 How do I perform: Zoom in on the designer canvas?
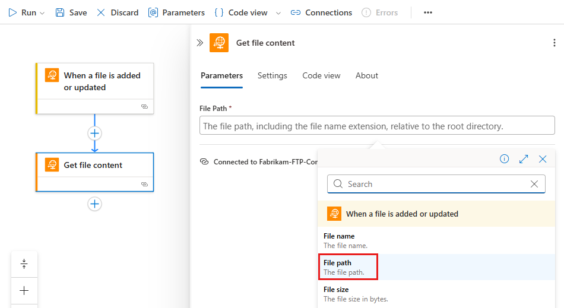pyautogui.click(x=24, y=291)
